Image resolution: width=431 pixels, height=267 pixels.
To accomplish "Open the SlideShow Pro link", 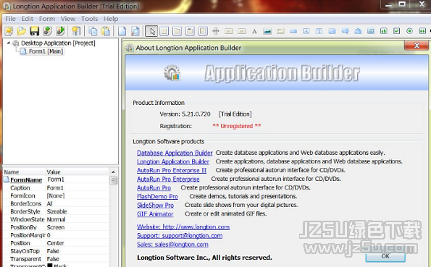I will coord(155,205).
